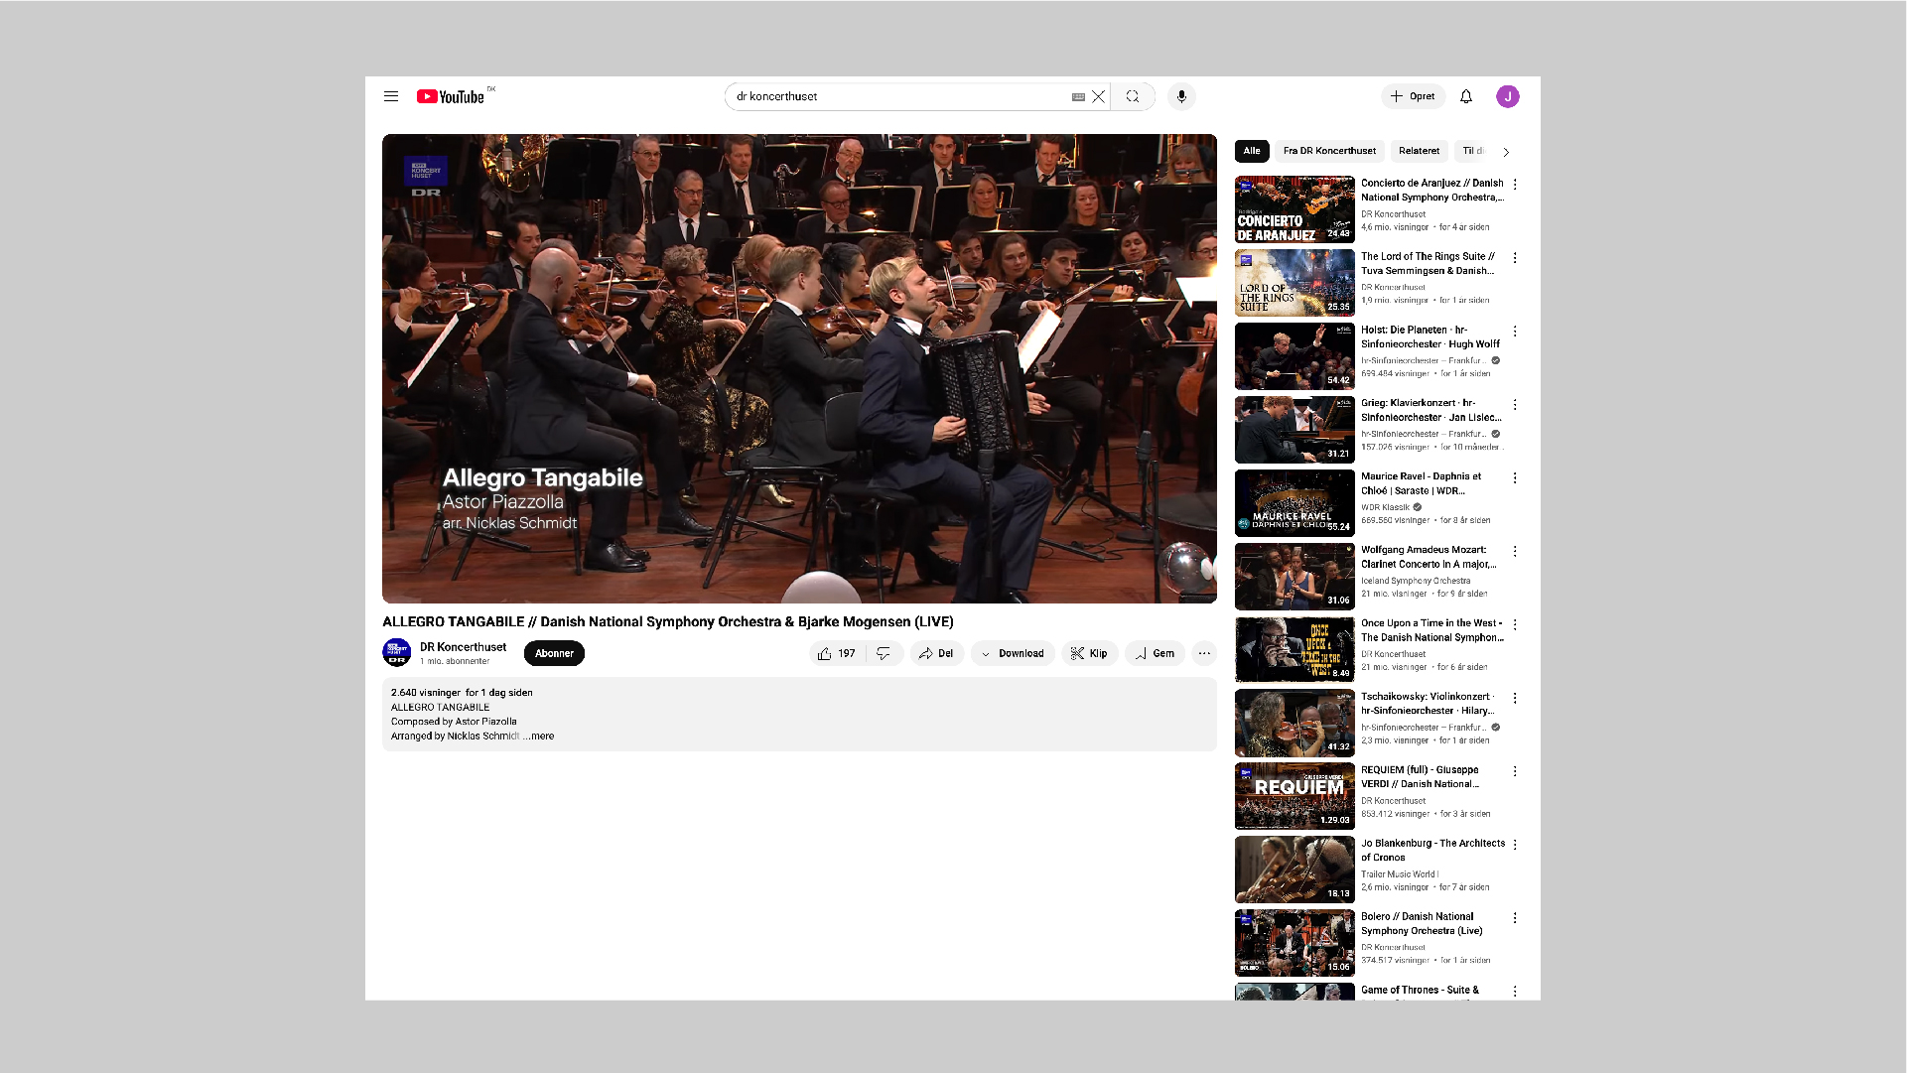Open the on-screen keyboard icon in search
Image resolution: width=1907 pixels, height=1073 pixels.
1078,97
